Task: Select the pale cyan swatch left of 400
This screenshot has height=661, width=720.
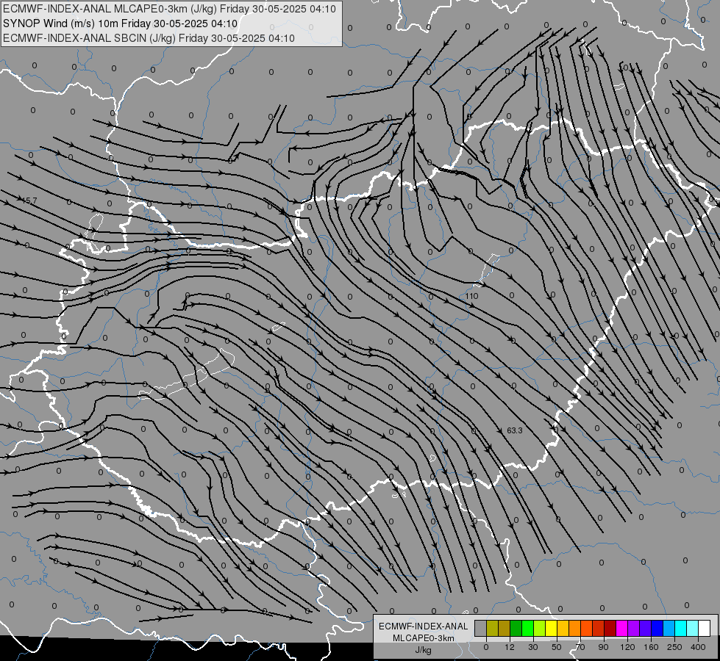Action: (x=693, y=628)
